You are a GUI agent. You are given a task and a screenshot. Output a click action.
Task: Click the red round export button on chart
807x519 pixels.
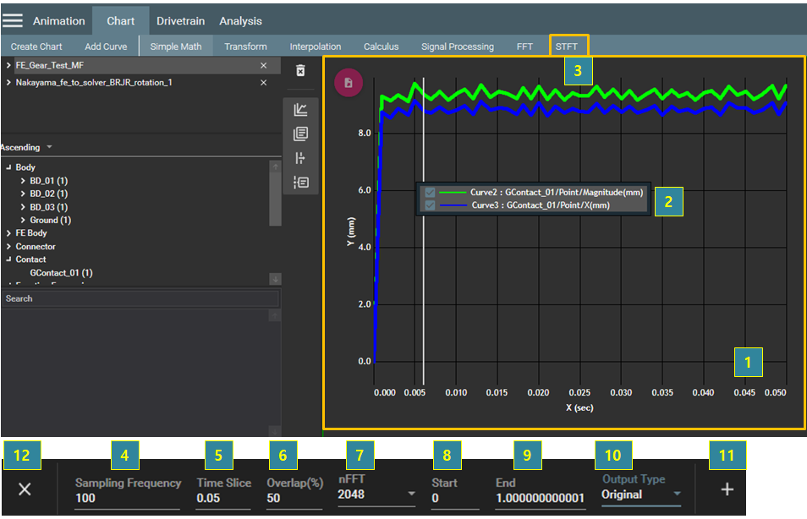point(349,83)
